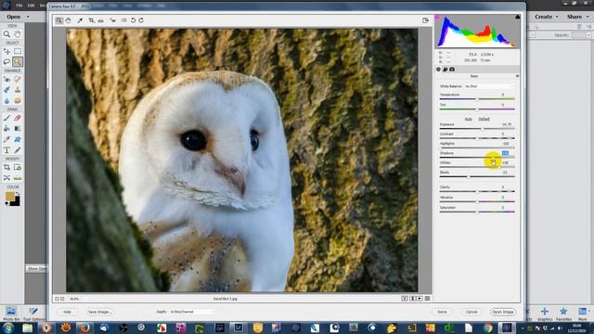
Task: Select the Red Eye Removal tool in Enhance
Action: 6,79
